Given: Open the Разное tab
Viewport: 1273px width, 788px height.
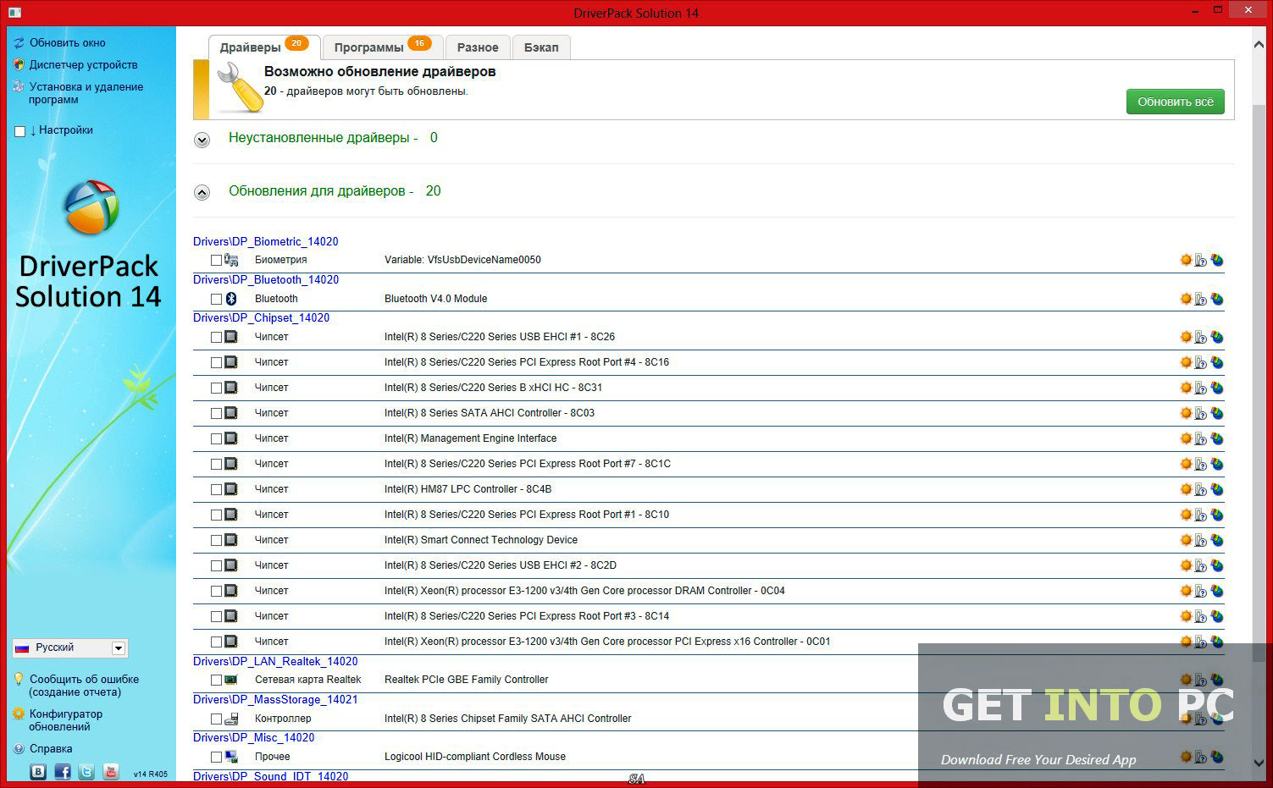Looking at the screenshot, I should coord(478,47).
